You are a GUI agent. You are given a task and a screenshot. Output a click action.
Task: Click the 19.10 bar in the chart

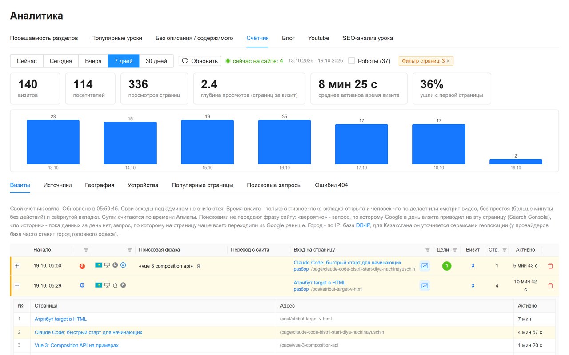click(x=516, y=162)
